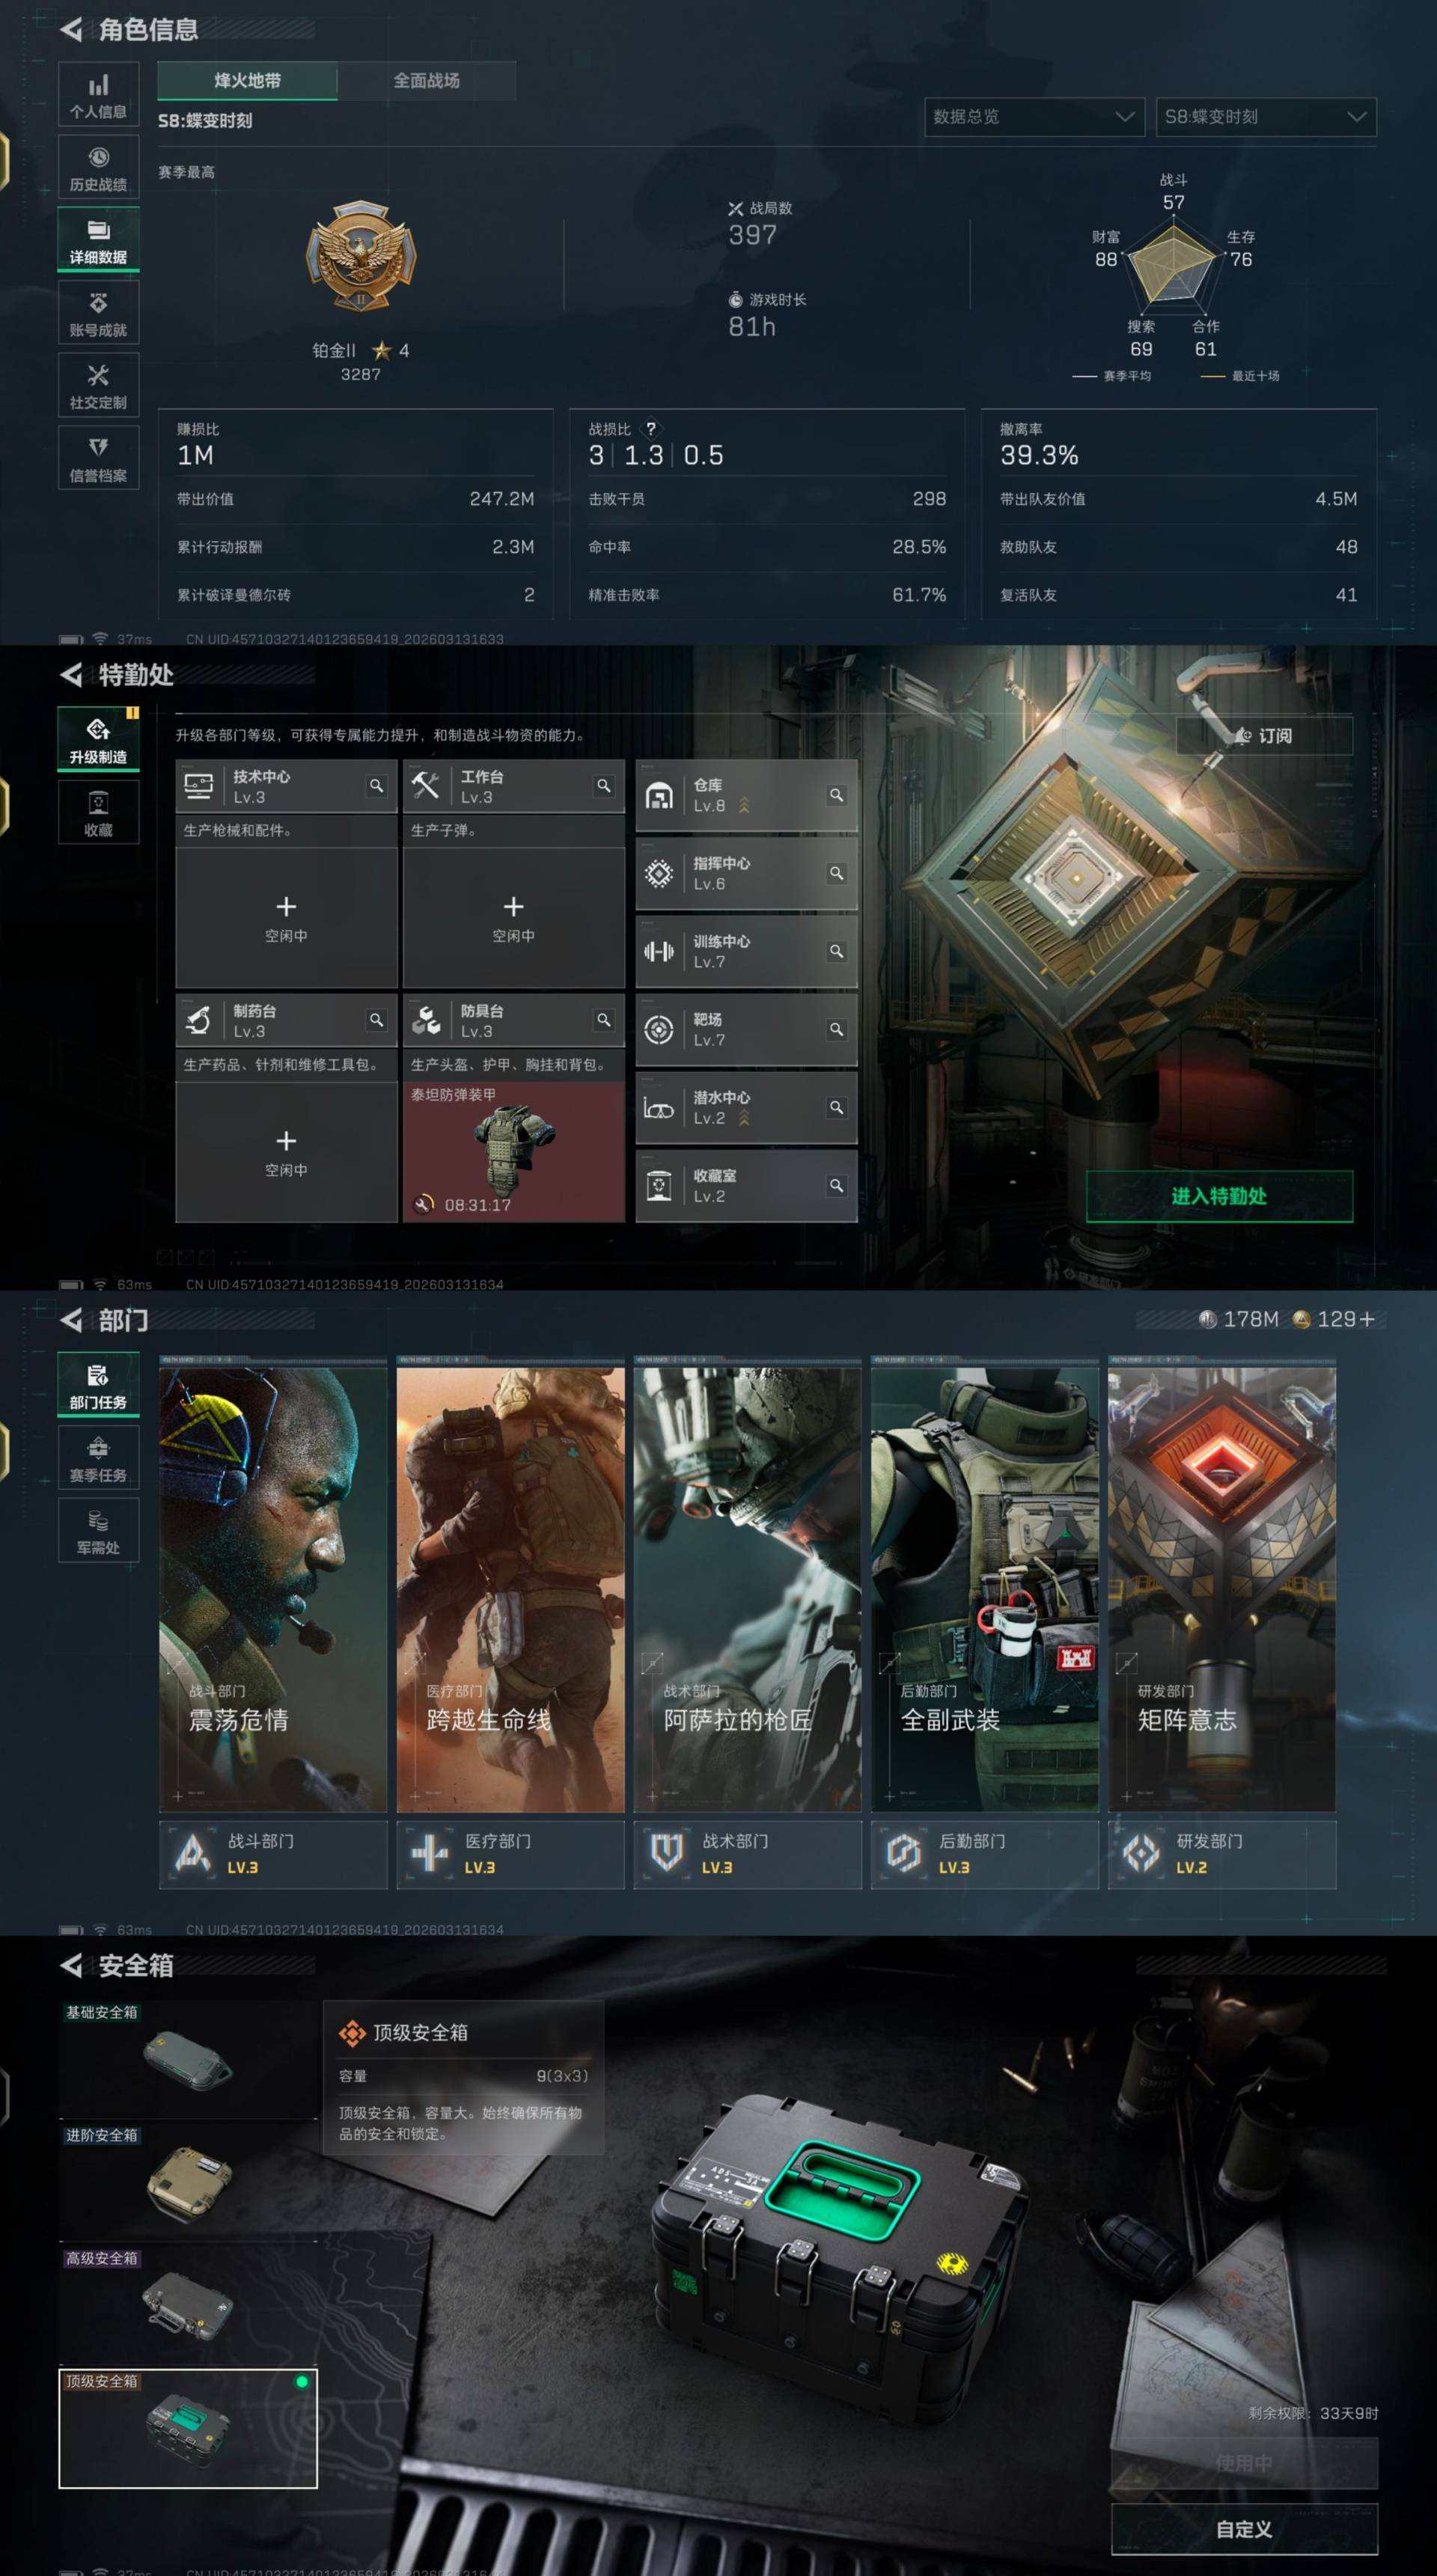Click magnifier icon on 技术中心 card

376,786
